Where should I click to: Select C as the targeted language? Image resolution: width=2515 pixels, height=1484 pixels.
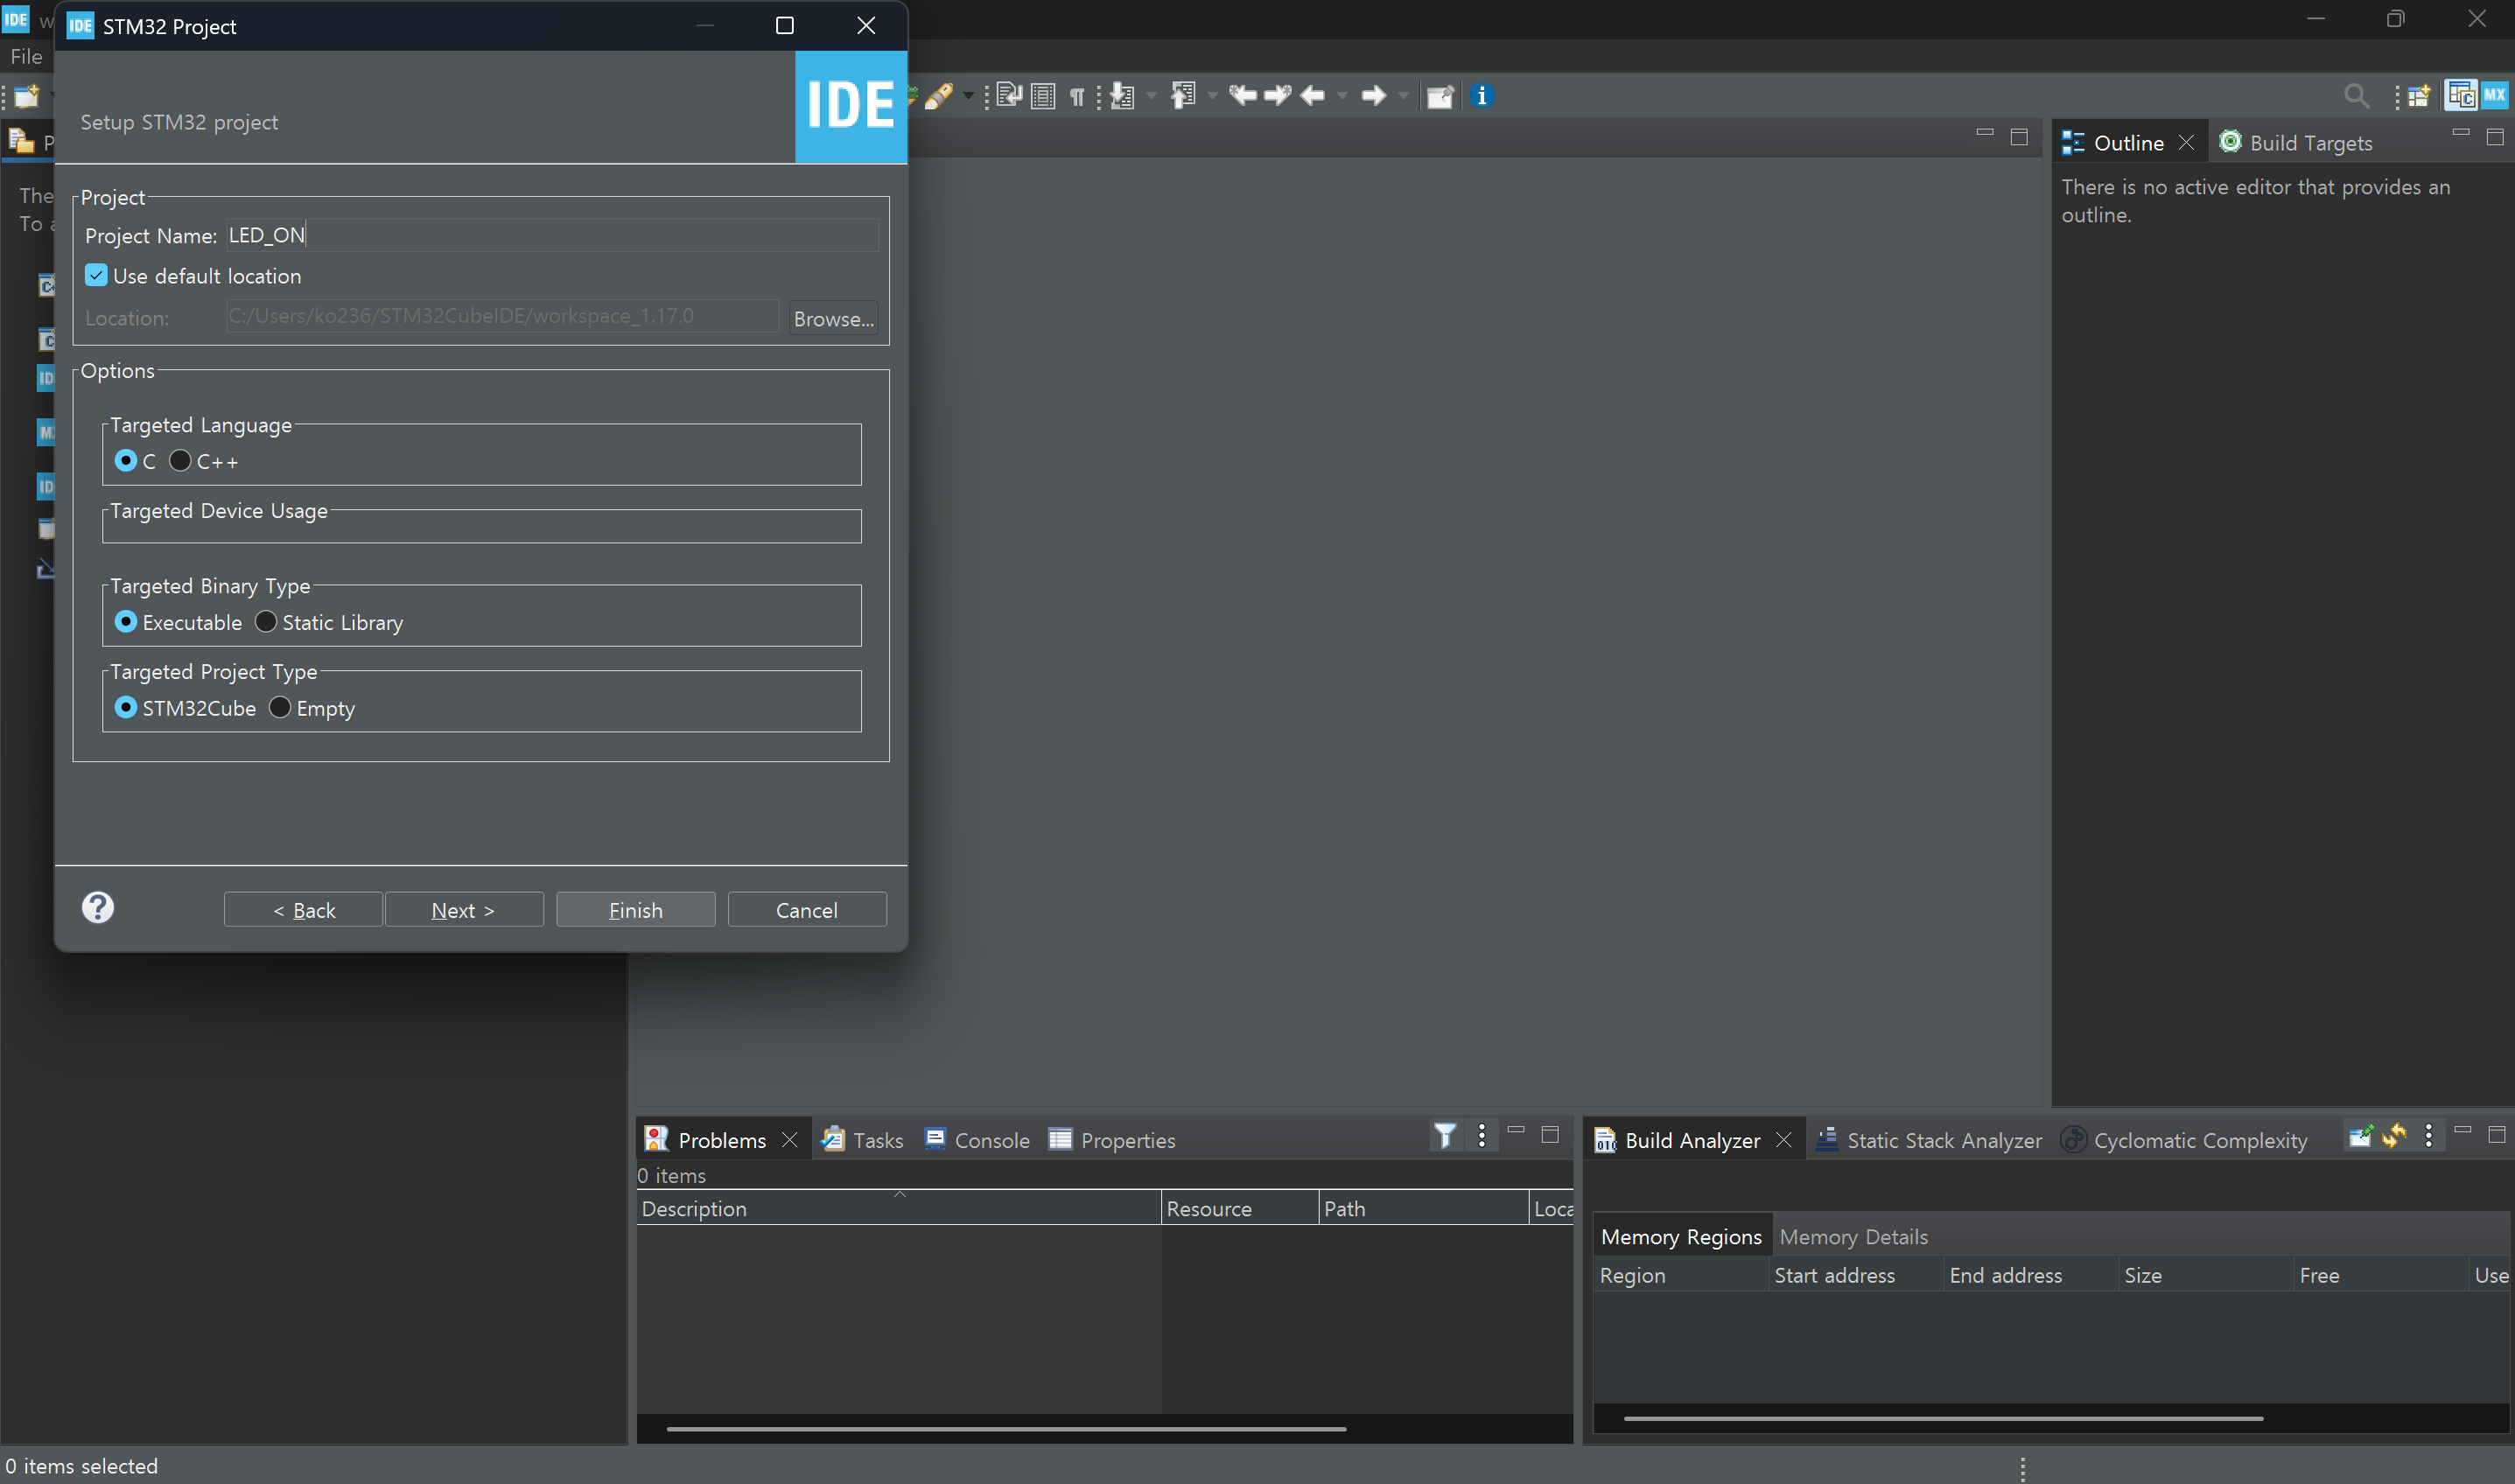126,461
